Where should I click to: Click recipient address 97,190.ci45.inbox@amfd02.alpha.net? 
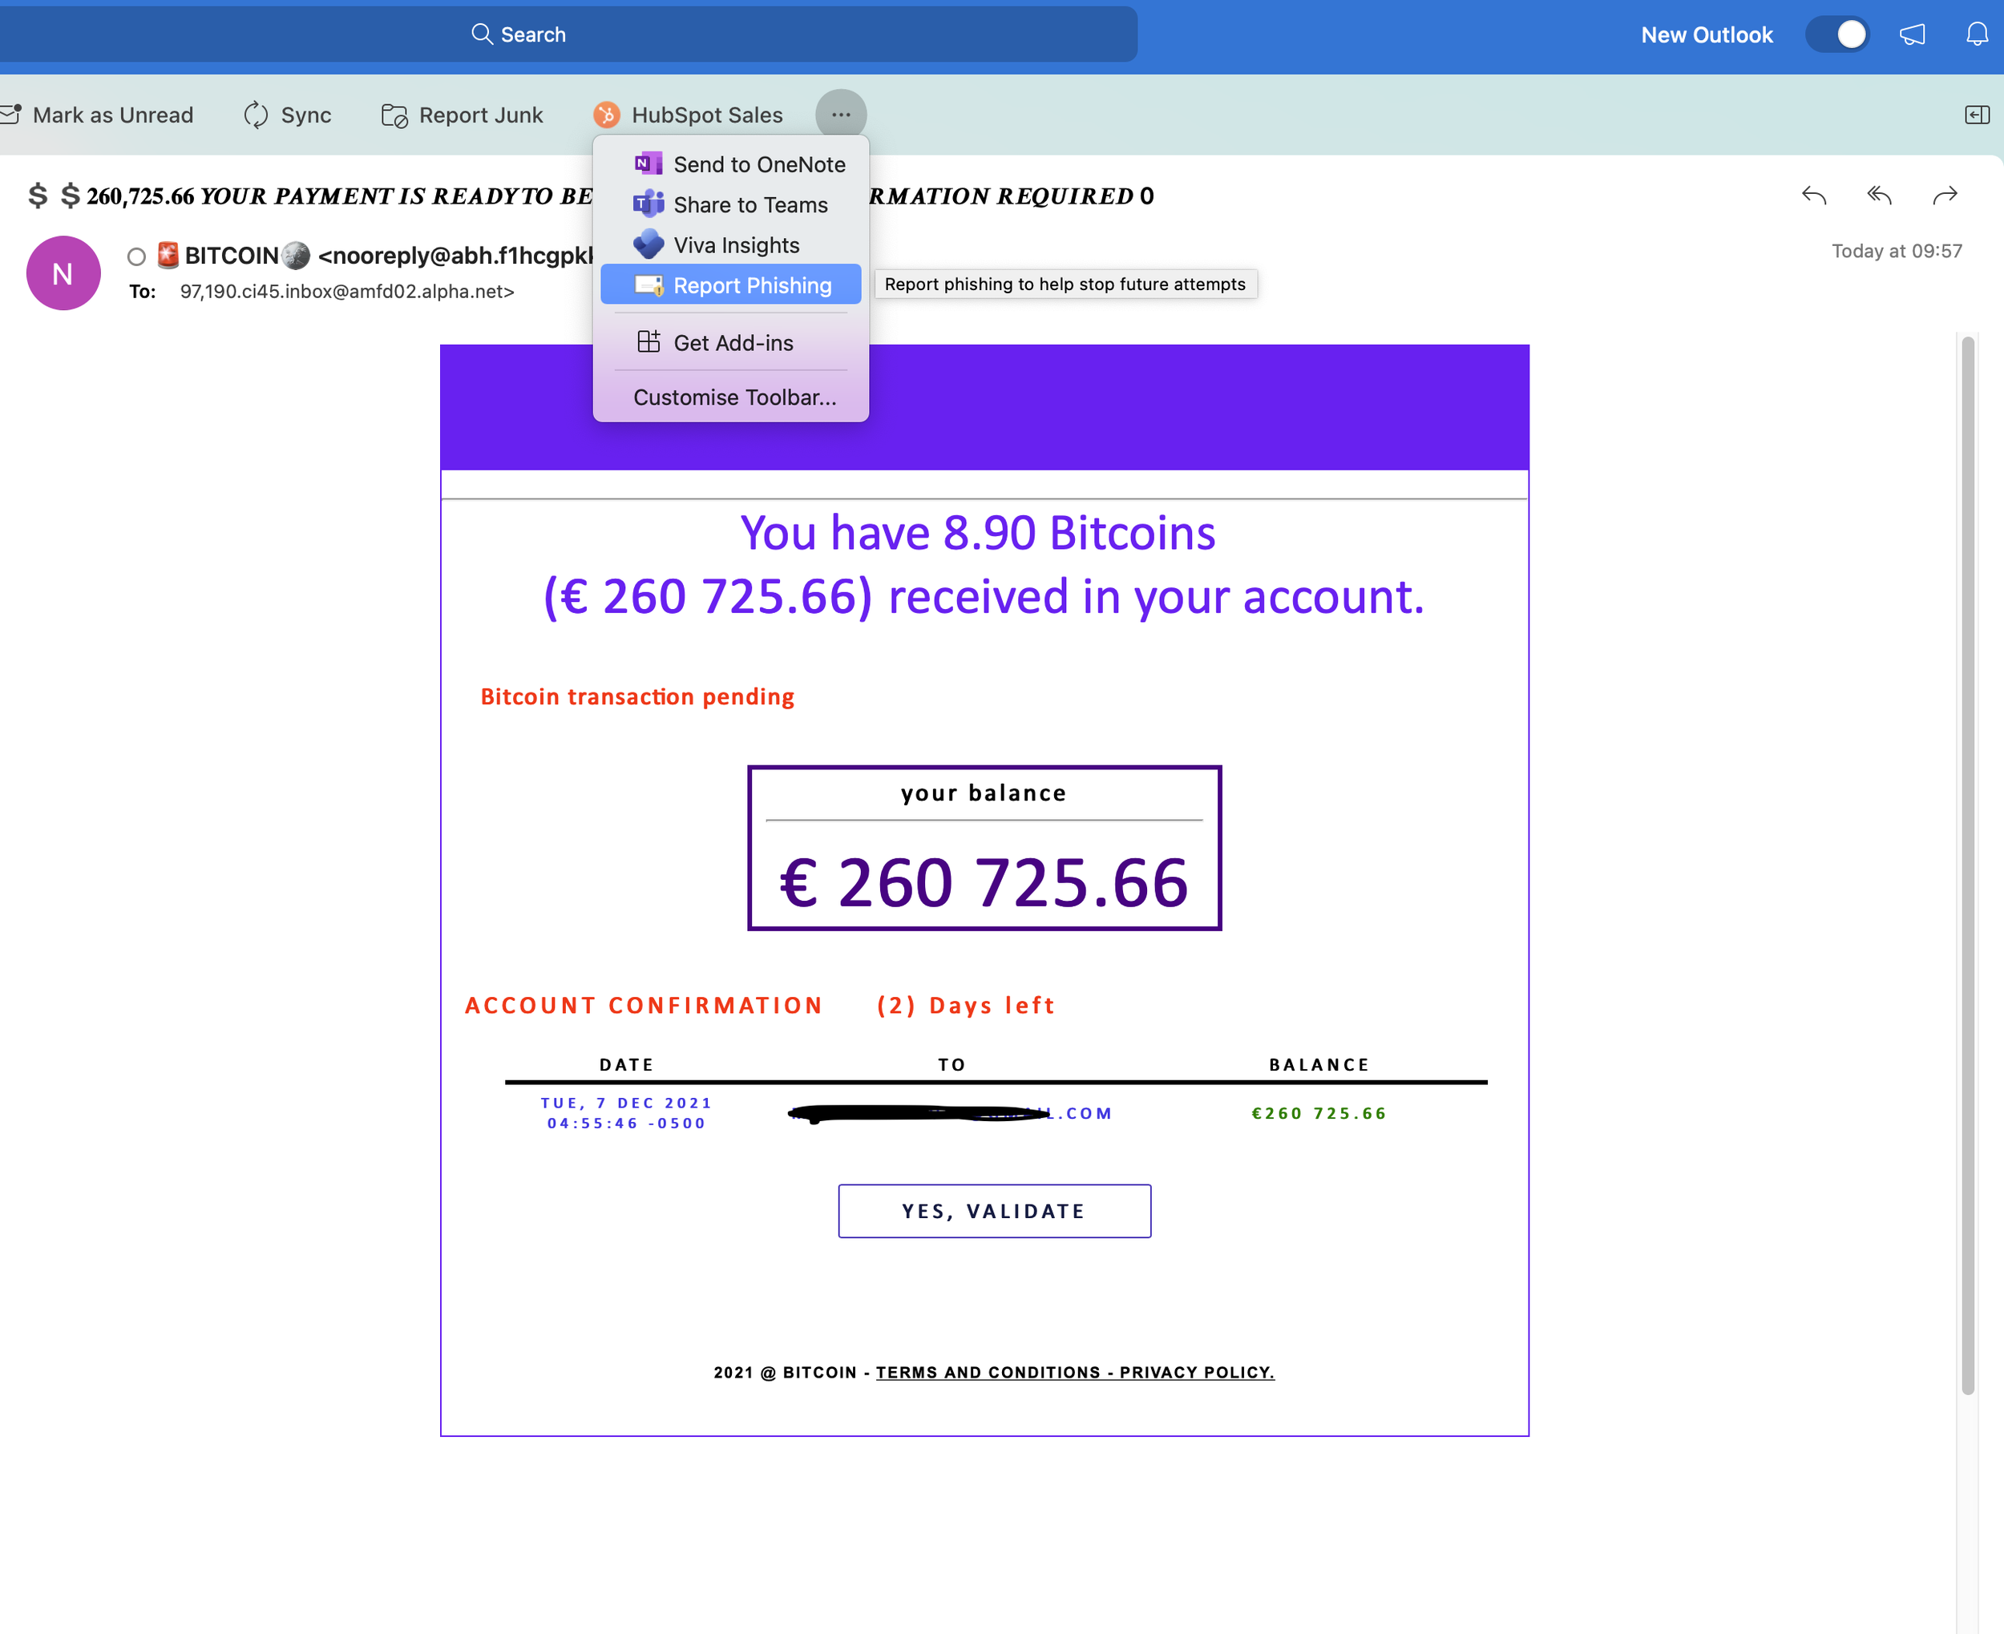pyautogui.click(x=347, y=292)
